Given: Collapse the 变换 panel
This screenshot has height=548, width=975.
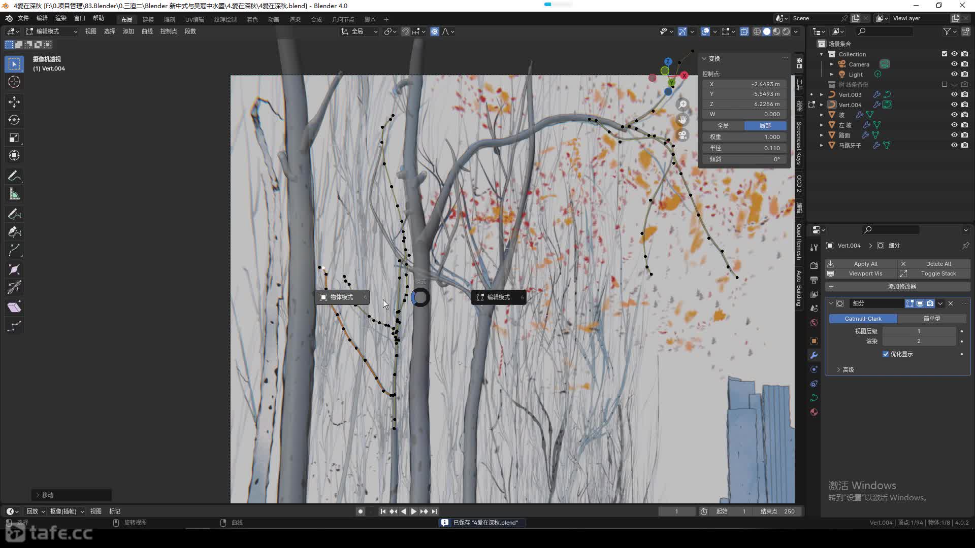Looking at the screenshot, I should coord(704,59).
